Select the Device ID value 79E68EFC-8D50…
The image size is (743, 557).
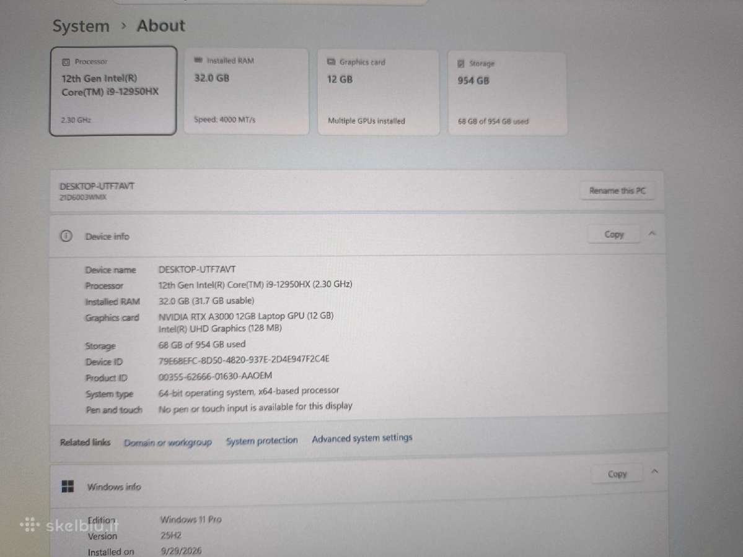tap(244, 360)
